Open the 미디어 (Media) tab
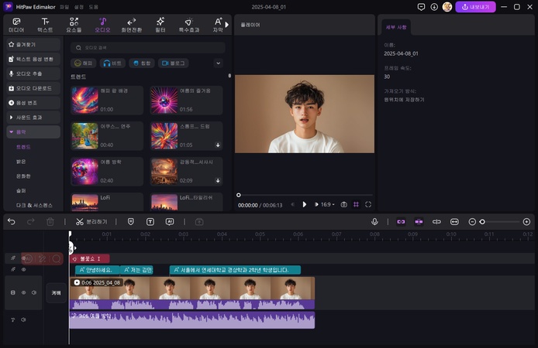The height and width of the screenshot is (348, 538). 16,25
